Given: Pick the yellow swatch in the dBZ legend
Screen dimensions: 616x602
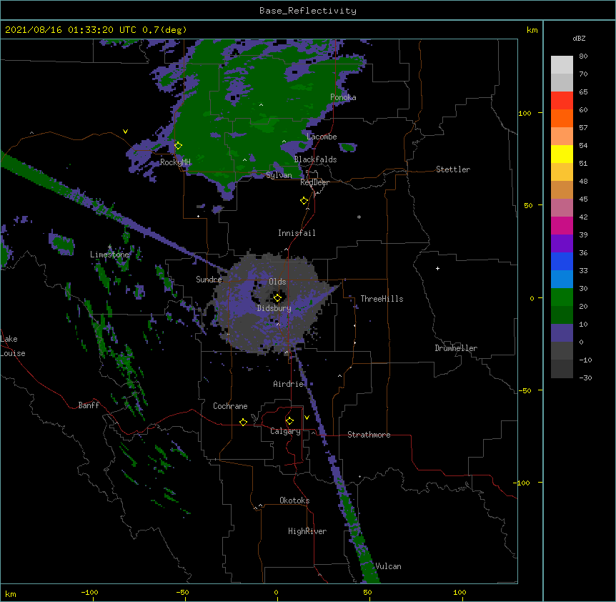Looking at the screenshot, I should [x=562, y=154].
